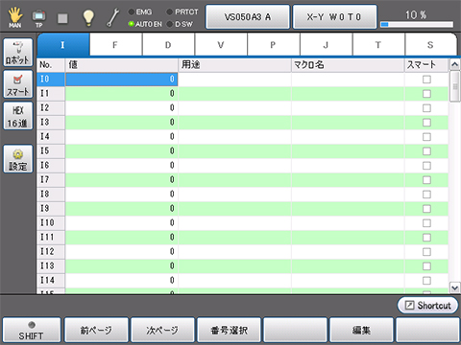Click the 次ページ next page button
The image size is (461, 345).
click(162, 330)
